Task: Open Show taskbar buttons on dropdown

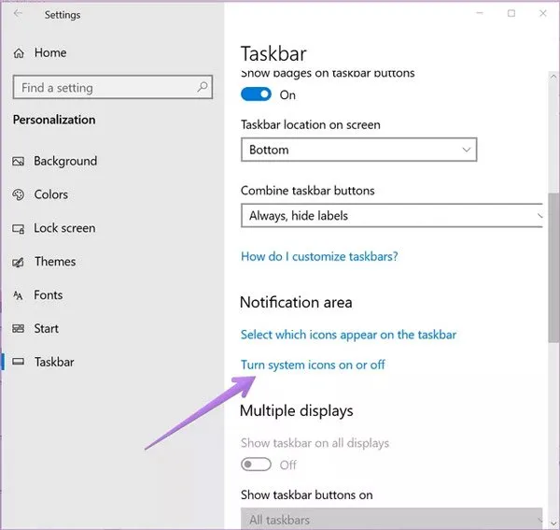Action: 392,520
